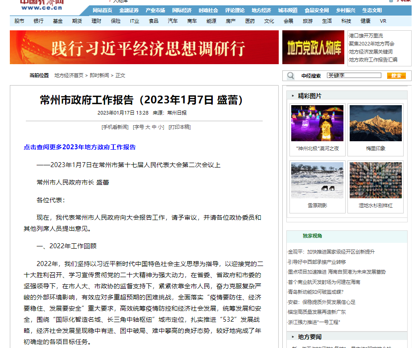The height and width of the screenshot is (348, 413).
Task: Click 地方经济首页 in the breadcrumb
Action: pyautogui.click(x=69, y=76)
